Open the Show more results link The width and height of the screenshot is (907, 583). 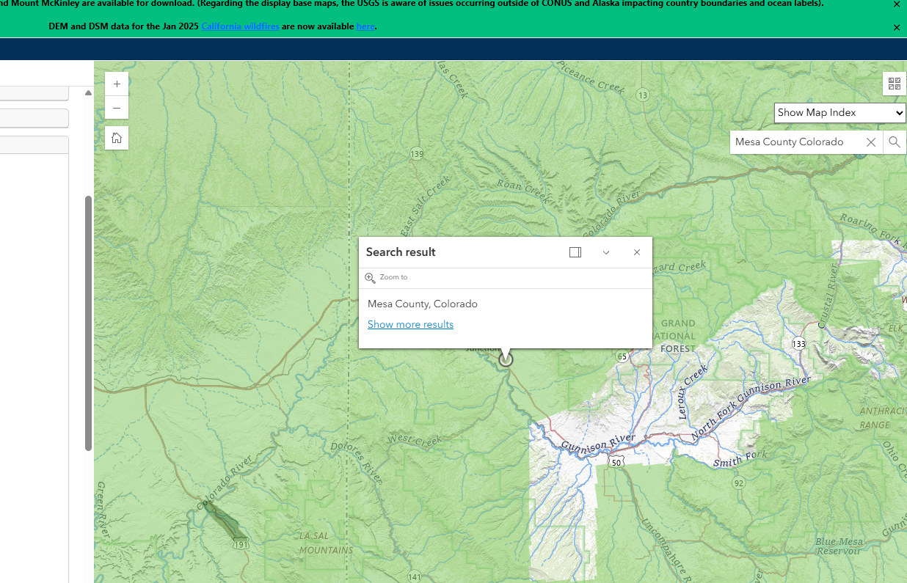tap(410, 324)
